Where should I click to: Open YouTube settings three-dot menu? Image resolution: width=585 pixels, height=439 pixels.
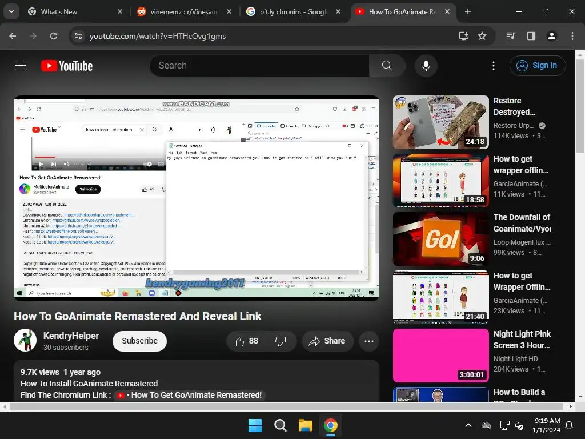(x=493, y=66)
